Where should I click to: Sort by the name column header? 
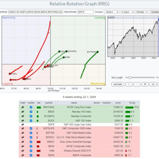(74, 103)
